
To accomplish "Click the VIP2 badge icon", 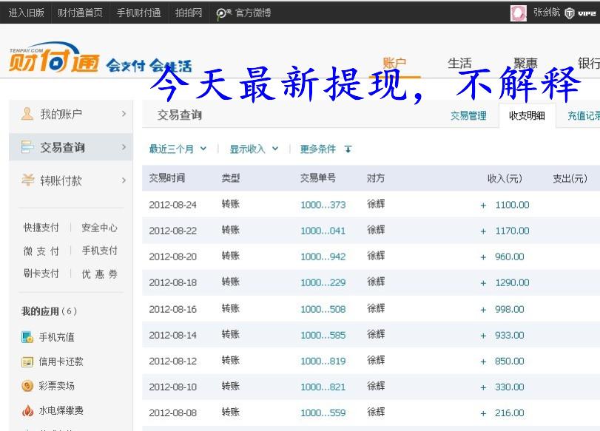I will (580, 13).
